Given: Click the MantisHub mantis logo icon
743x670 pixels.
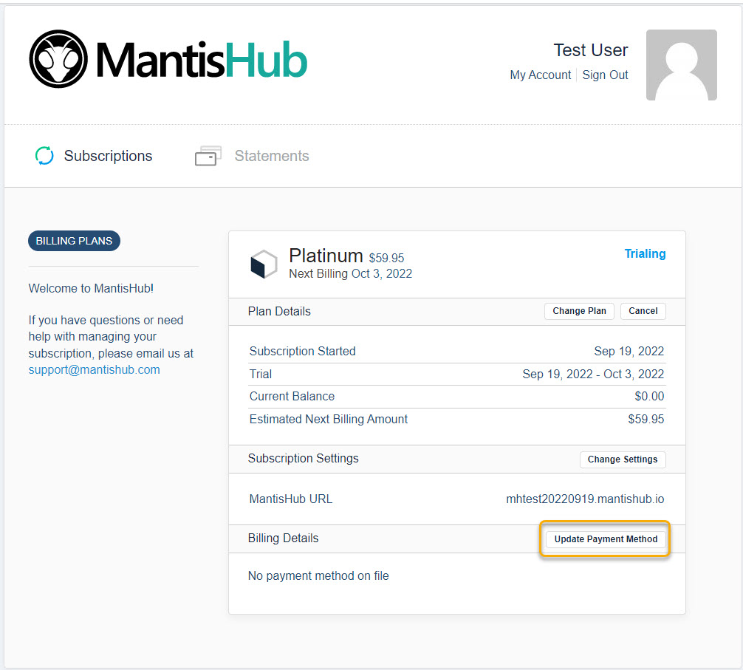Looking at the screenshot, I should [58, 59].
